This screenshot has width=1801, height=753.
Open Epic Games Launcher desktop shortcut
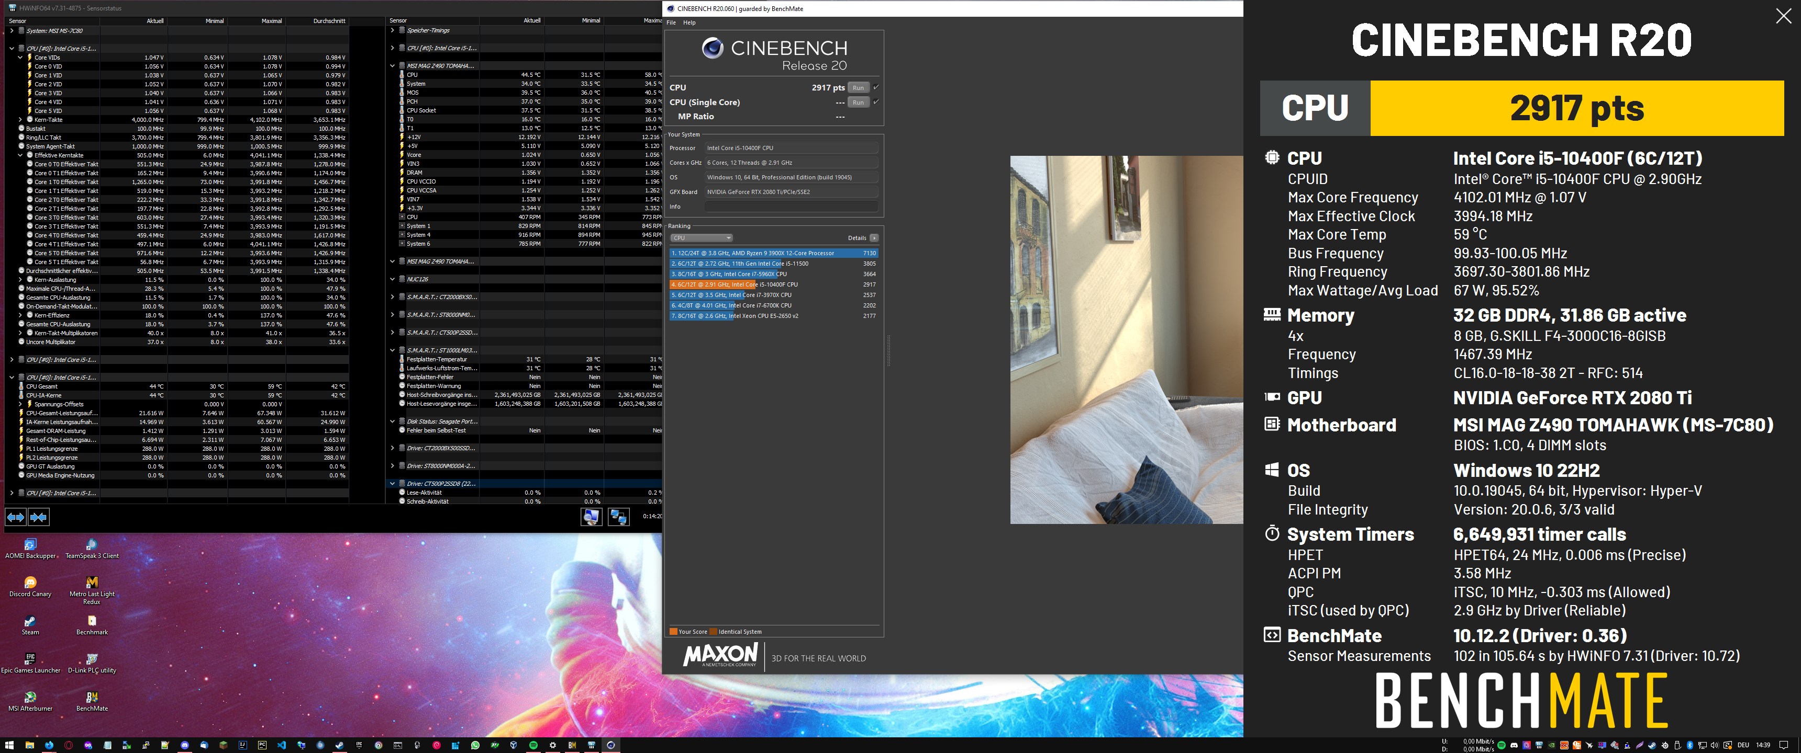30,664
